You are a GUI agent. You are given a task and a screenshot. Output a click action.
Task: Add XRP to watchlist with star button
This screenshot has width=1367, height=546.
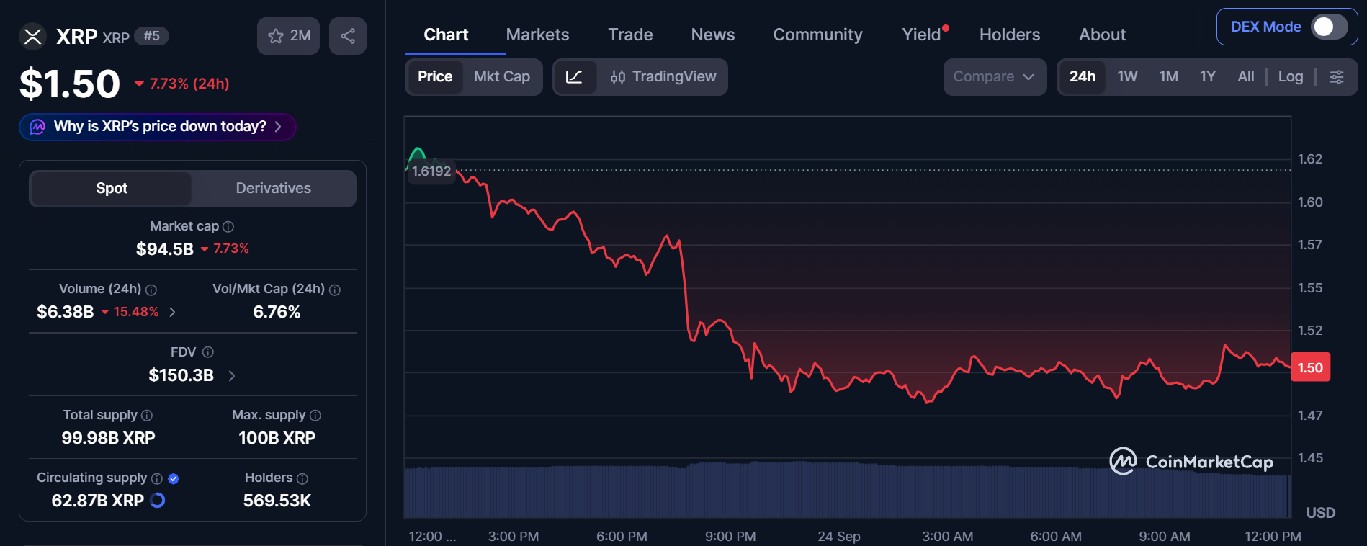pos(289,36)
